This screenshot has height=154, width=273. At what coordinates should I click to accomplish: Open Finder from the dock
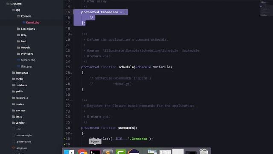[x=69, y=151]
